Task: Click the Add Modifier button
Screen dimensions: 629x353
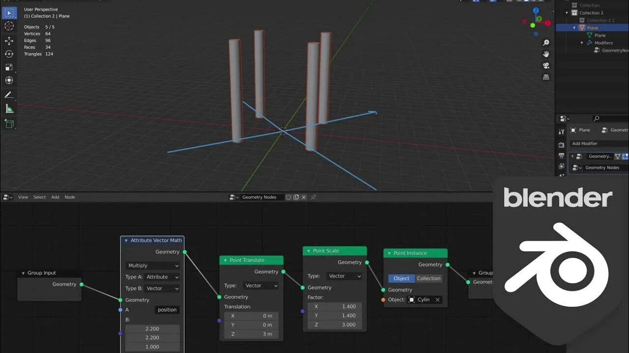Action: (x=599, y=144)
